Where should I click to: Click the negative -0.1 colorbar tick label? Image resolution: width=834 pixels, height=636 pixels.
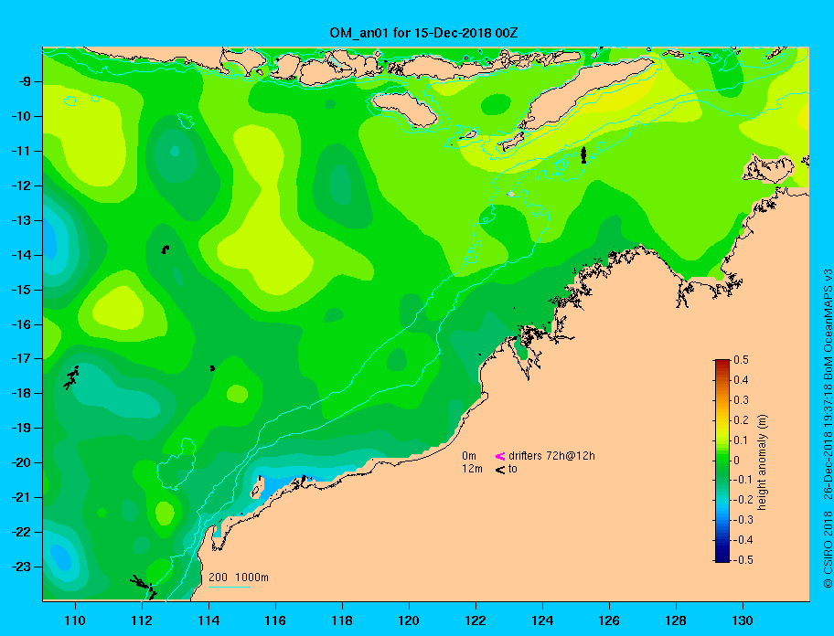coord(743,480)
